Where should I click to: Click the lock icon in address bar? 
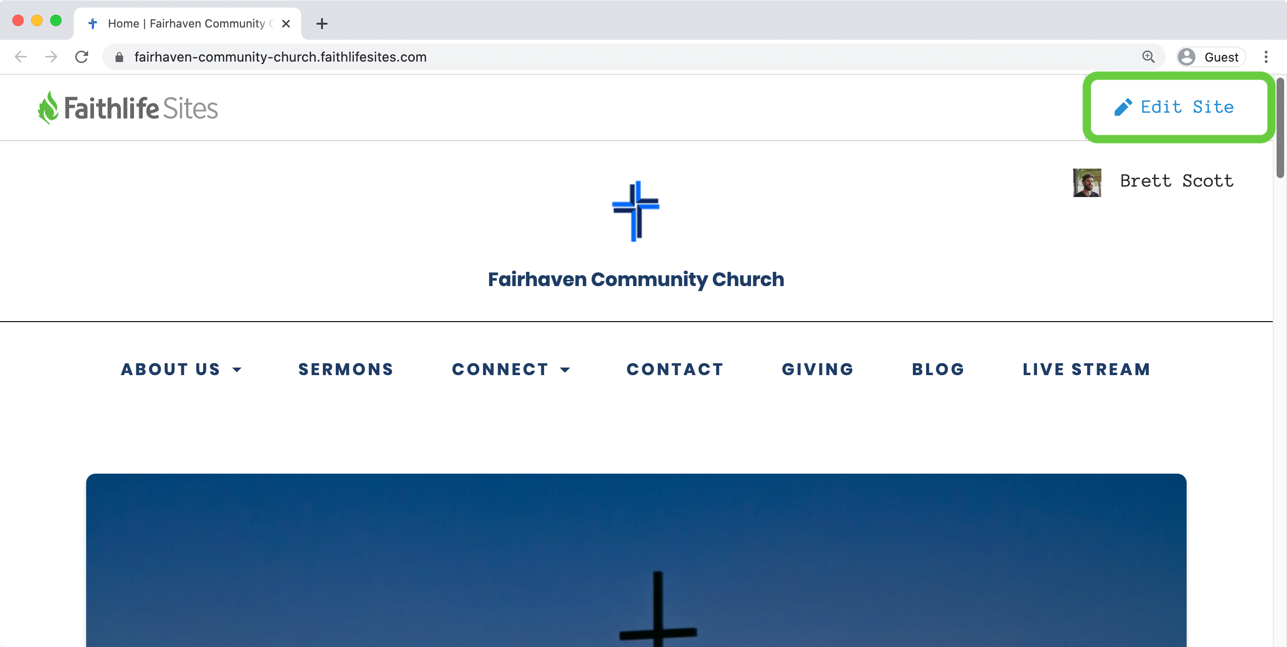[x=119, y=57]
